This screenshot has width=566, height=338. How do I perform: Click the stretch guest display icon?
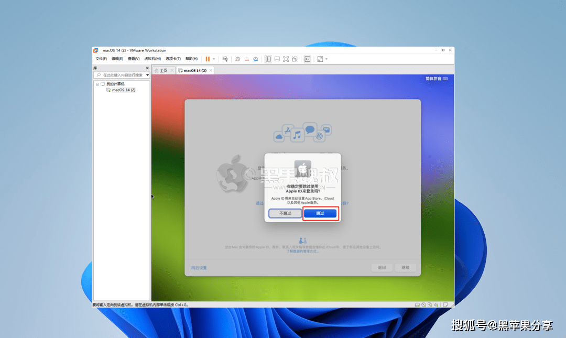(320, 59)
